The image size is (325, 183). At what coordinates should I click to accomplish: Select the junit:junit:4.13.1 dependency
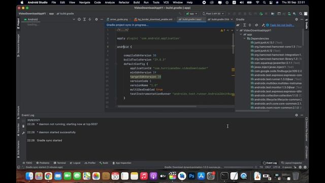pyautogui.click(x=266, y=43)
